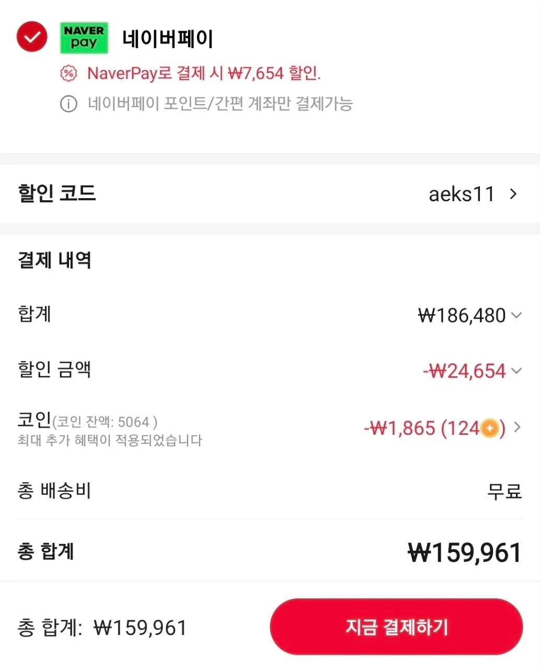This screenshot has width=540, height=669.
Task: Expand the 합계 subtotal chevron
Action: click(x=516, y=315)
